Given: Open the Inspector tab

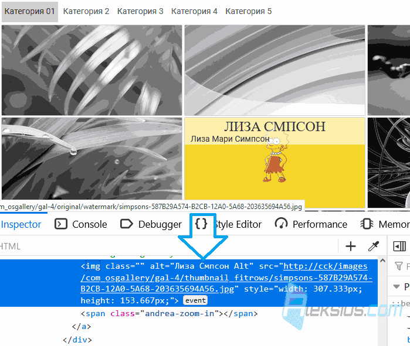Looking at the screenshot, I should coord(21,224).
